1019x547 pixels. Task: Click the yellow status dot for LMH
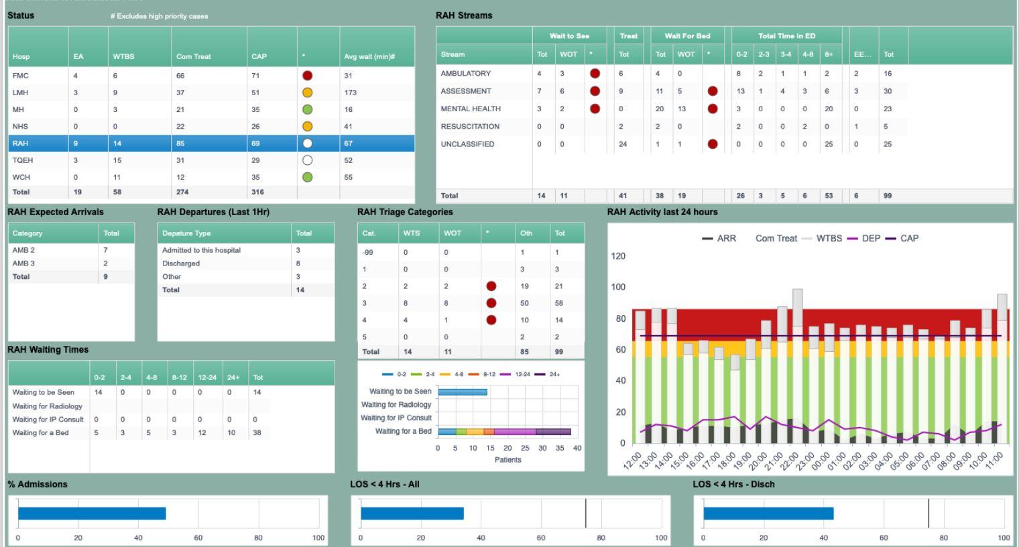coord(308,92)
